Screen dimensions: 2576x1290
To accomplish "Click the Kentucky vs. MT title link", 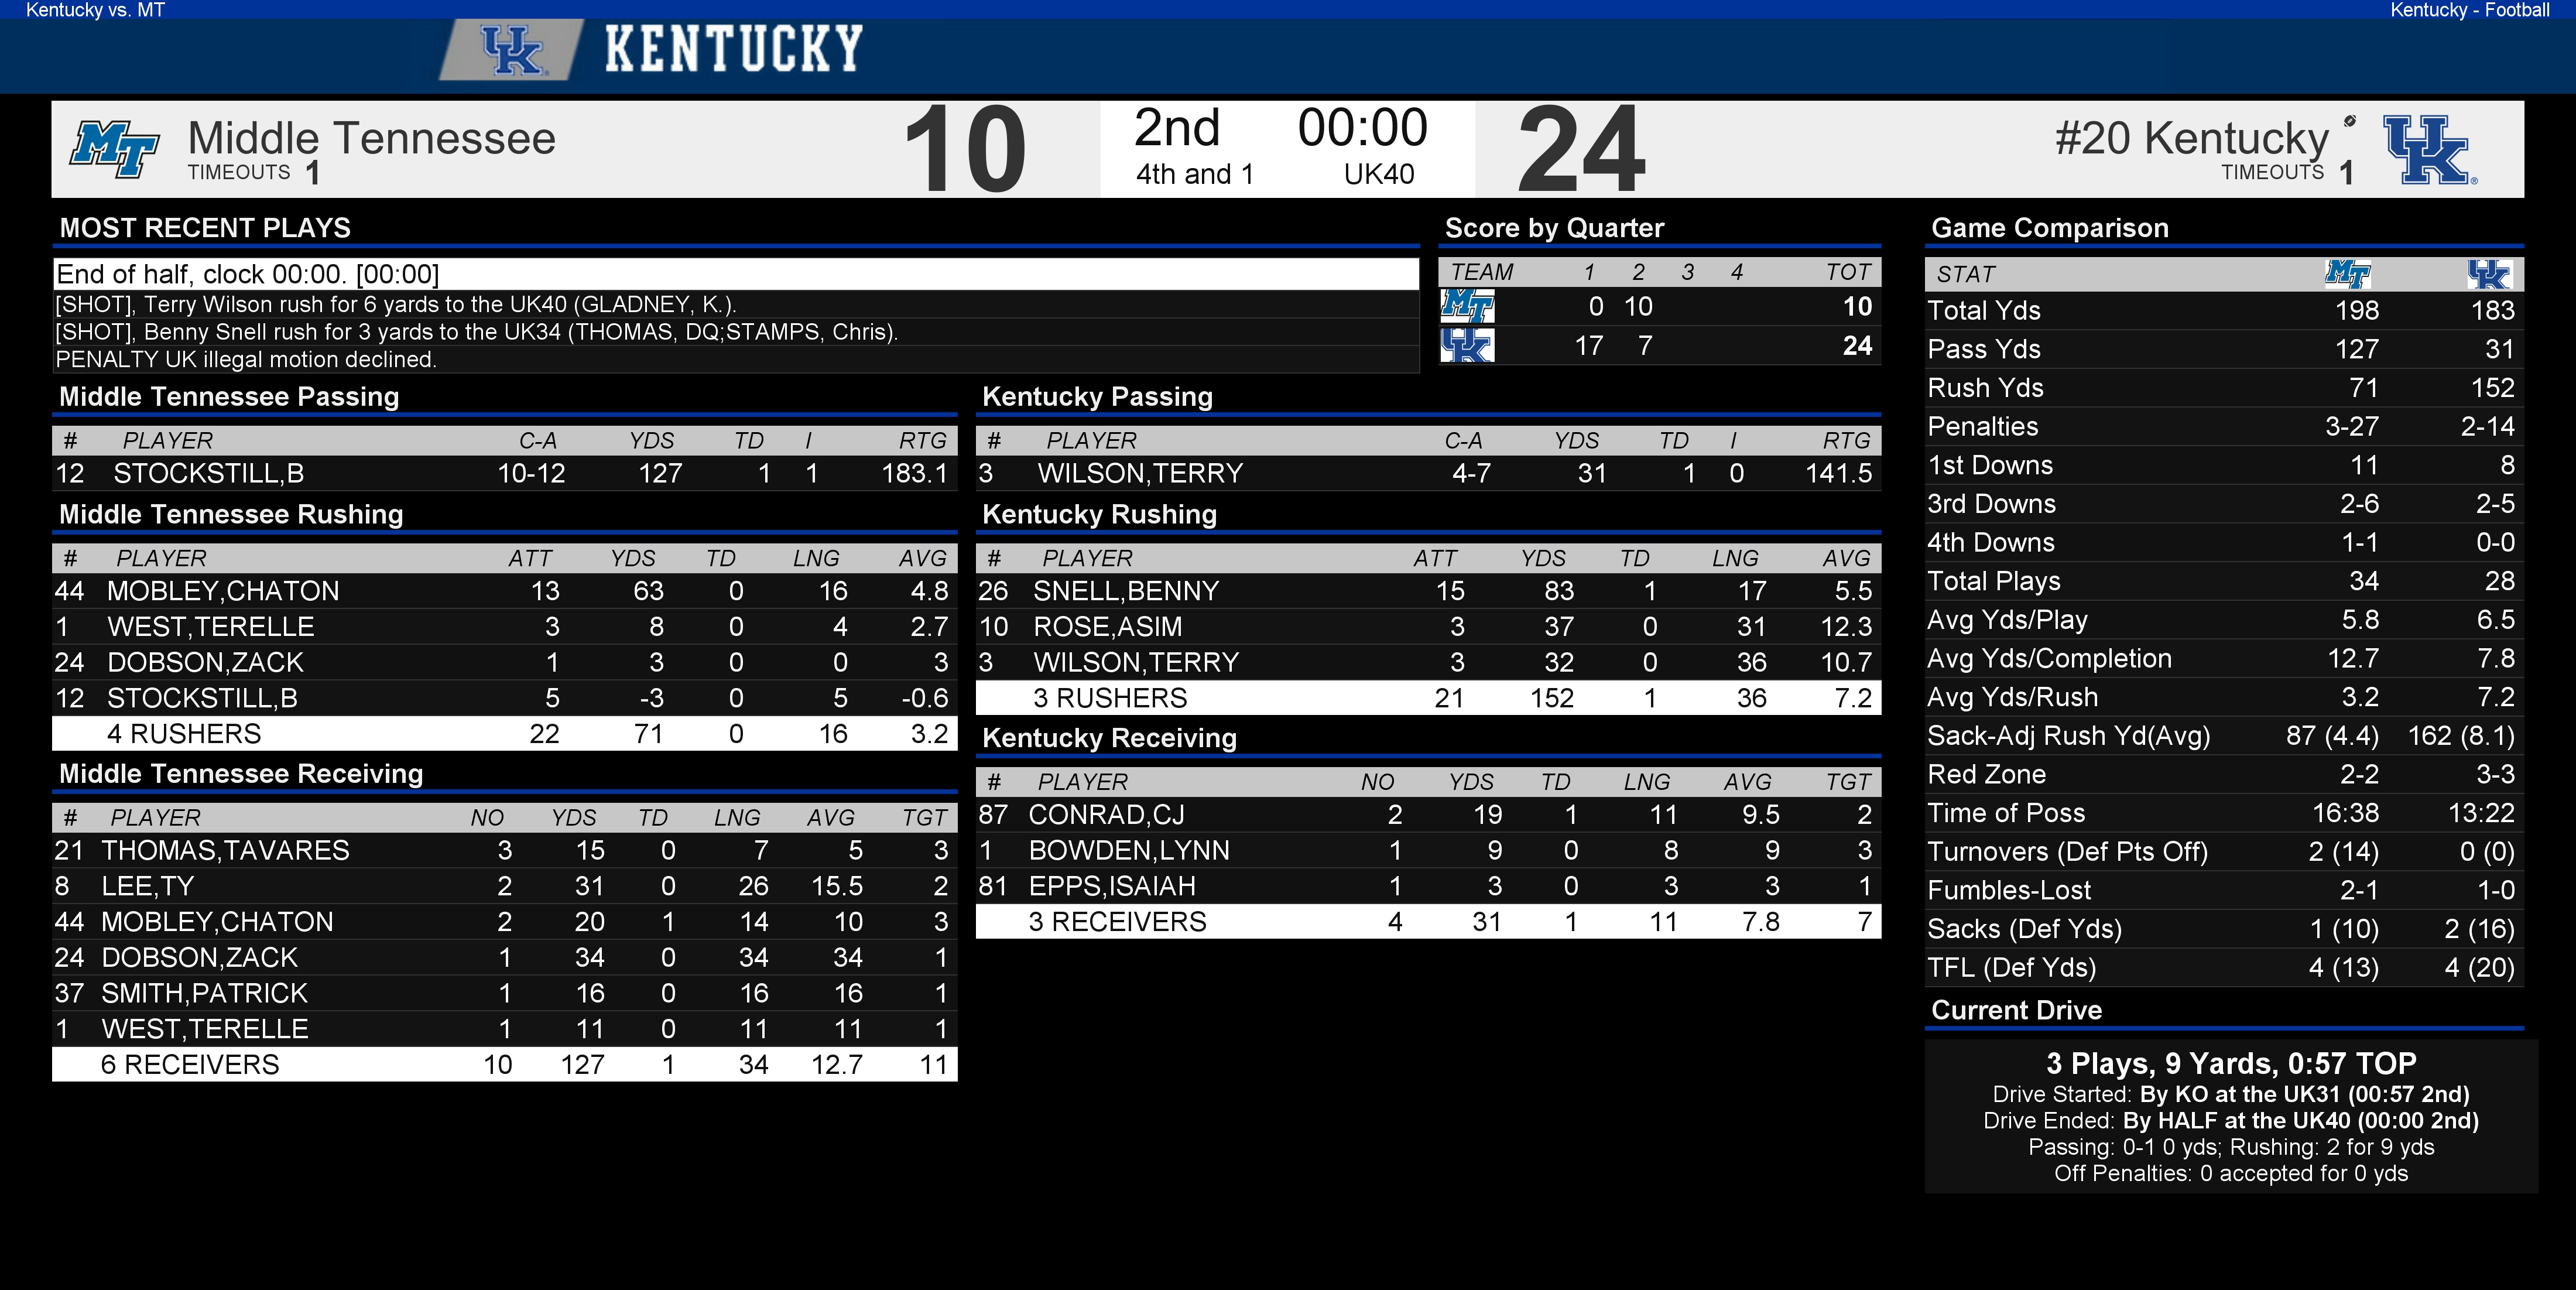I will coord(95,10).
